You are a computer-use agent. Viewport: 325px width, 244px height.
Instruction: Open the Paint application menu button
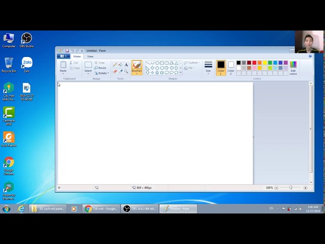pyautogui.click(x=63, y=56)
